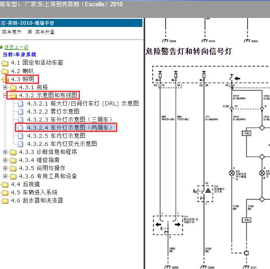Open folder 4.2 喇叭
Image resolution: width=270 pixels, height=269 pixels.
[x=22, y=71]
